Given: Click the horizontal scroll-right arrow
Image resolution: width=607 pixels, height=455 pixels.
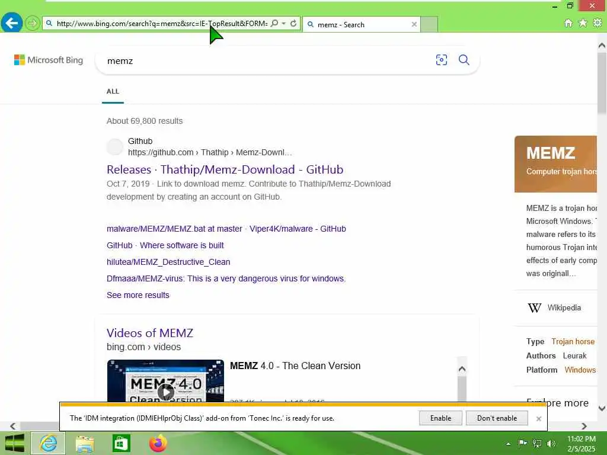Looking at the screenshot, I should click(x=584, y=426).
